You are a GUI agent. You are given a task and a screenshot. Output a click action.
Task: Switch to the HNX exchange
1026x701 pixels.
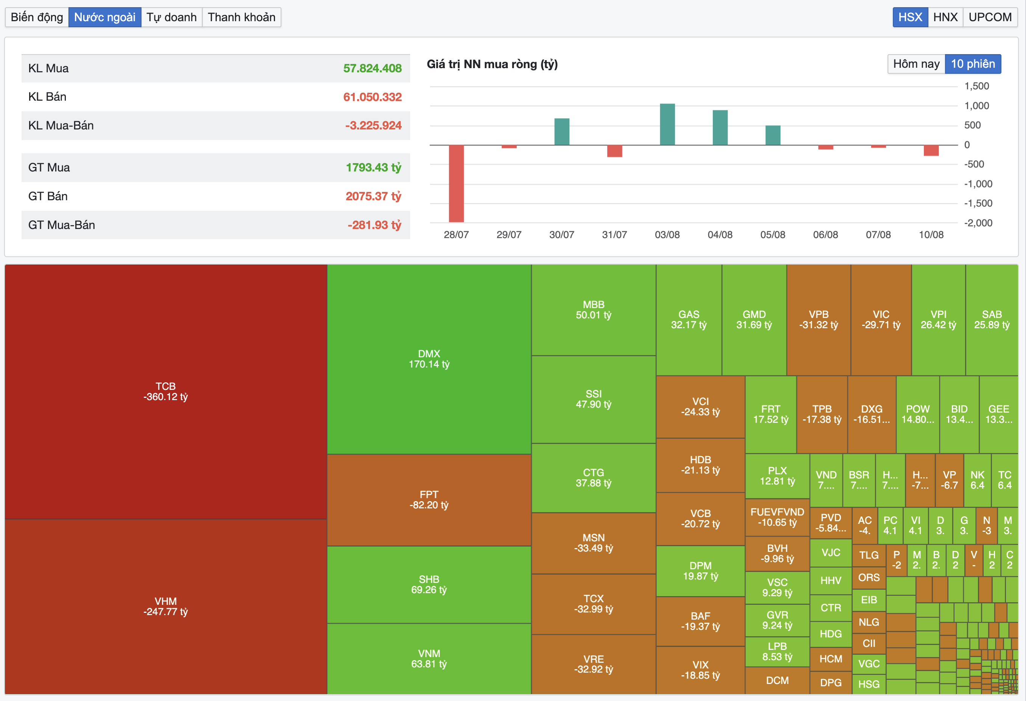[945, 17]
